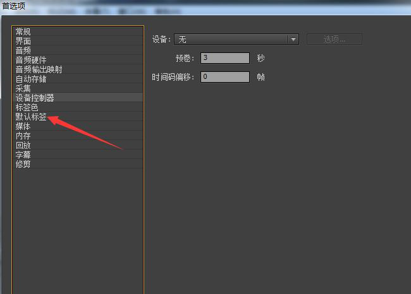
Task: Open the 音频硬件 preferences section
Action: [x=78, y=60]
